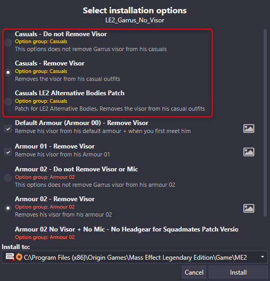Viewport: 270px width, 281px height.
Task: View image preview for Default Armour option
Action: [x=249, y=128]
